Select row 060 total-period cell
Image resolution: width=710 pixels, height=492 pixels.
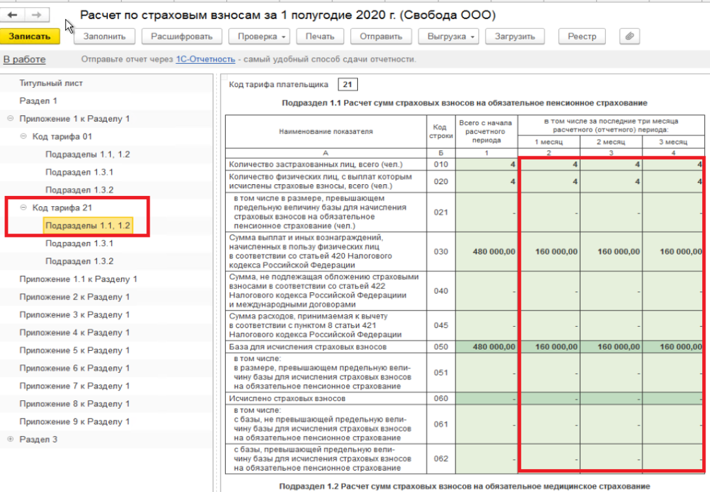(x=486, y=398)
